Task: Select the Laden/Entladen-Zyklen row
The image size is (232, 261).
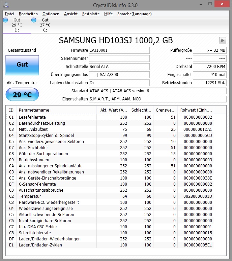Action: pos(110,245)
